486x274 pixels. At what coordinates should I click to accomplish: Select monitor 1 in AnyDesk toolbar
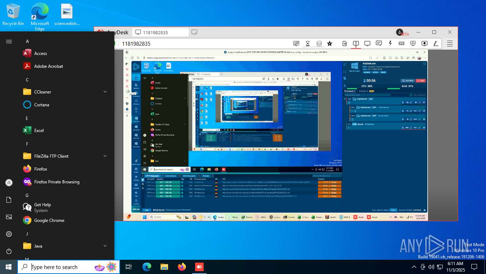click(356, 44)
